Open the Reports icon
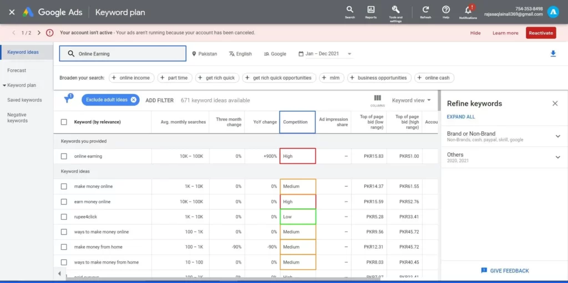 (x=371, y=12)
